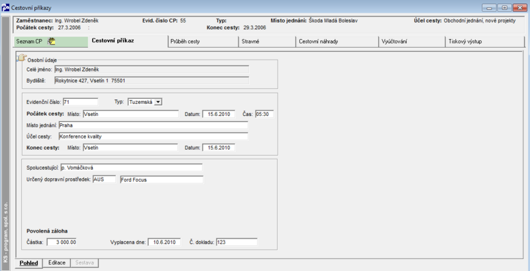Open the Typ dropdown showing Tuzemská

click(158, 102)
